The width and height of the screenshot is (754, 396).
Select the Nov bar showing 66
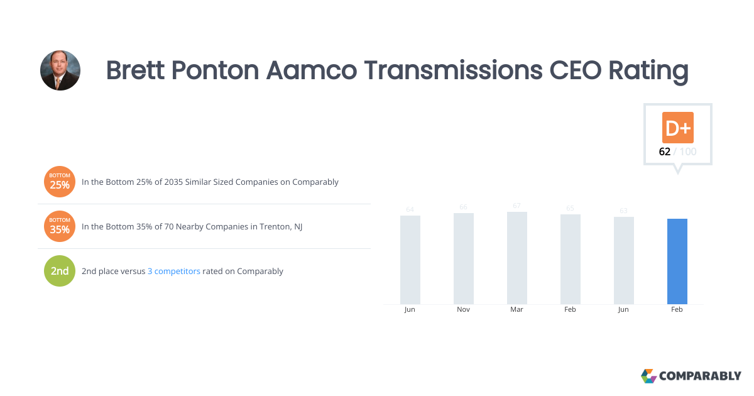[x=464, y=259]
